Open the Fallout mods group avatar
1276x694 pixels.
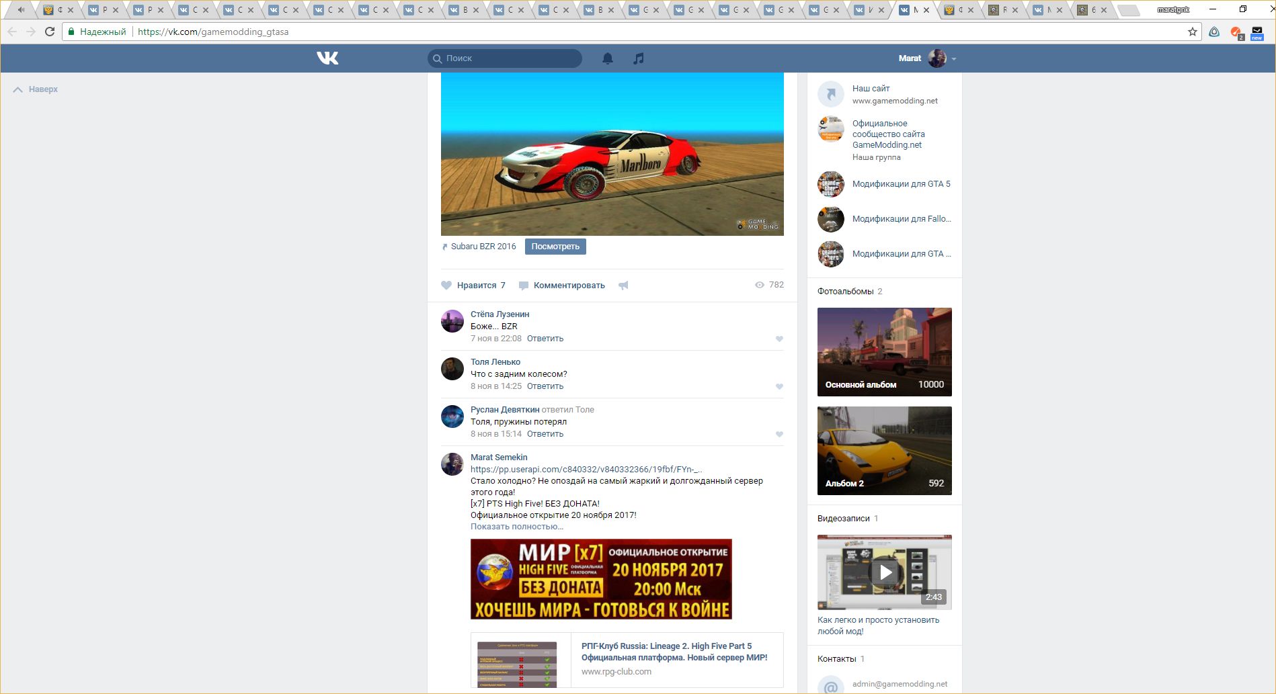[831, 219]
